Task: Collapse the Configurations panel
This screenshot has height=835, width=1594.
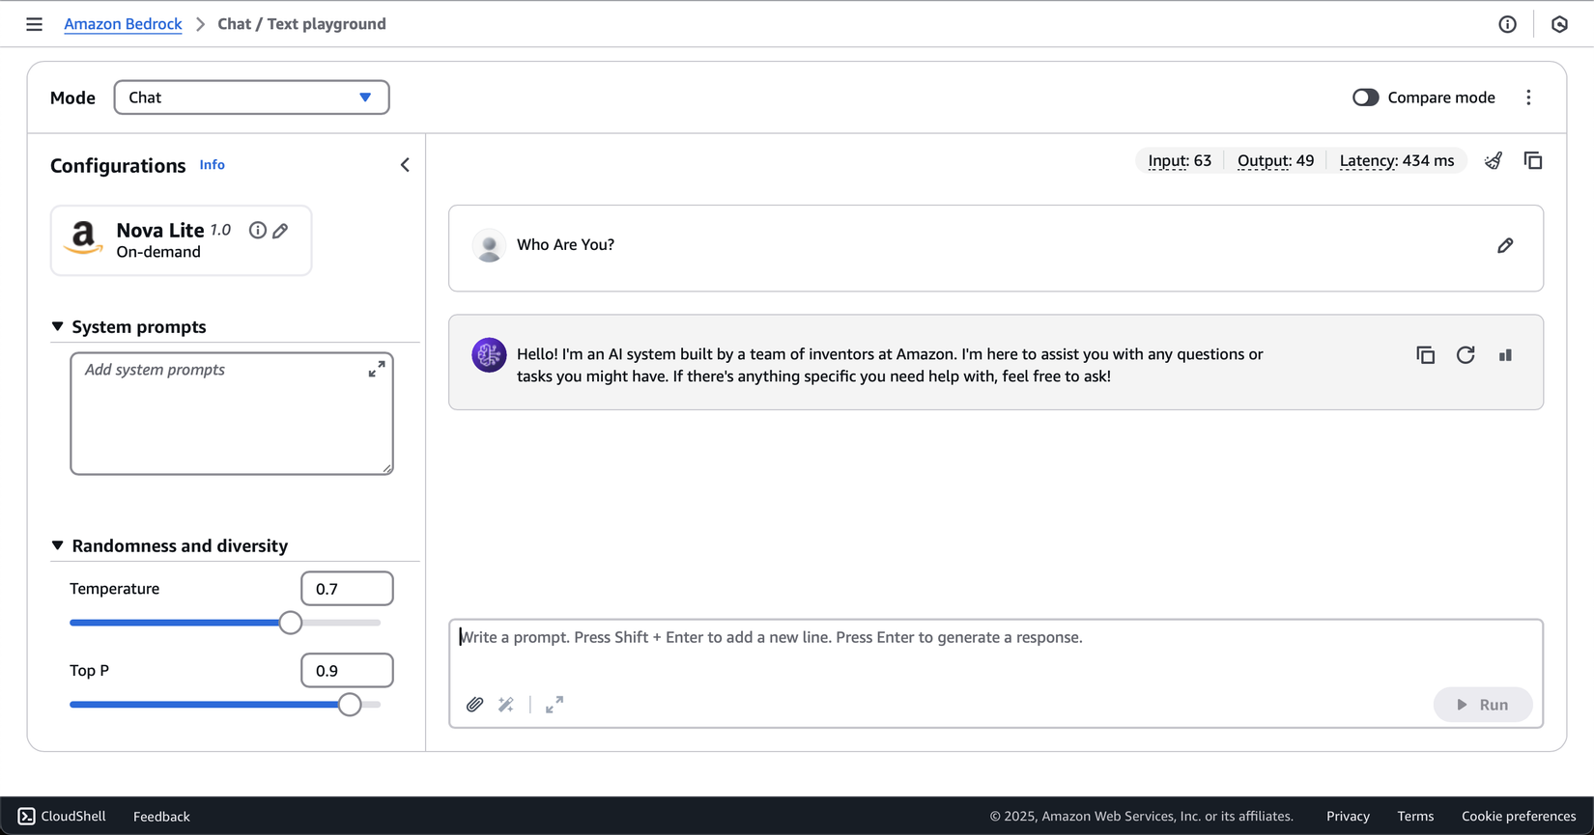Action: click(405, 165)
